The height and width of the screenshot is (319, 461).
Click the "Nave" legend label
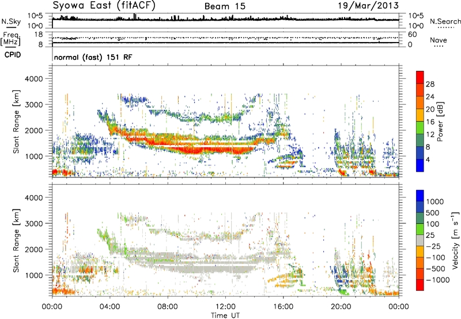tap(439, 40)
